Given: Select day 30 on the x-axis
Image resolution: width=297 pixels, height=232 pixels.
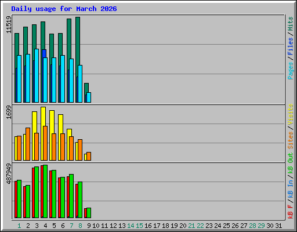Looking at the screenshot, I should point(270,226).
